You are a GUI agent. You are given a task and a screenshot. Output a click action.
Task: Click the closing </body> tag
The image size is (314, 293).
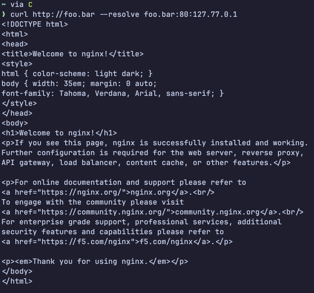tap(17, 271)
